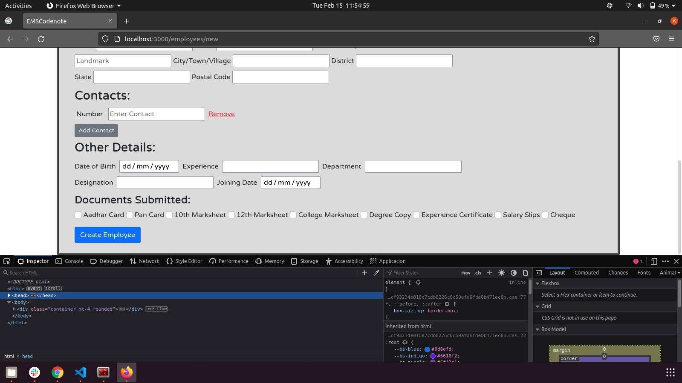Close the EMSCodenote tab
The image size is (682, 383).
click(x=110, y=21)
